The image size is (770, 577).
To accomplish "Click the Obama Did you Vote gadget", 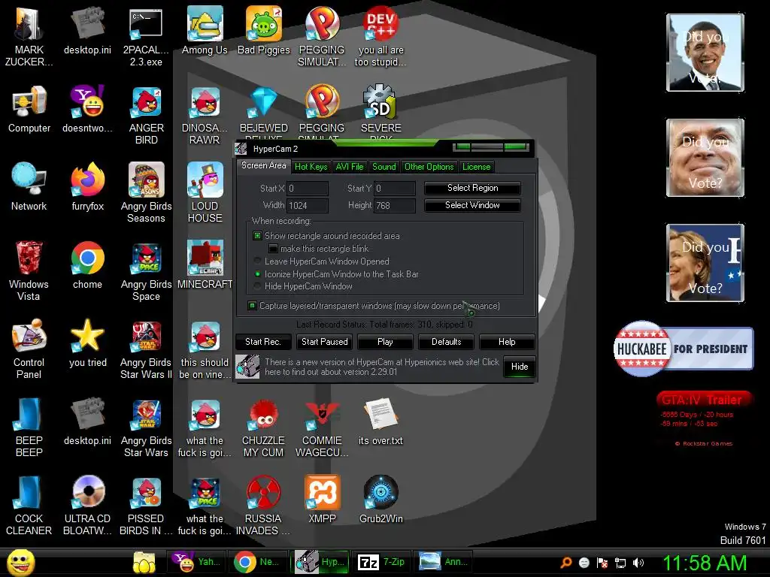I will tap(705, 53).
